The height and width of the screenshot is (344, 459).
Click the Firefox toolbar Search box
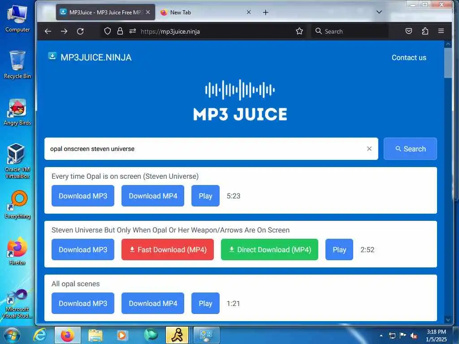(350, 31)
